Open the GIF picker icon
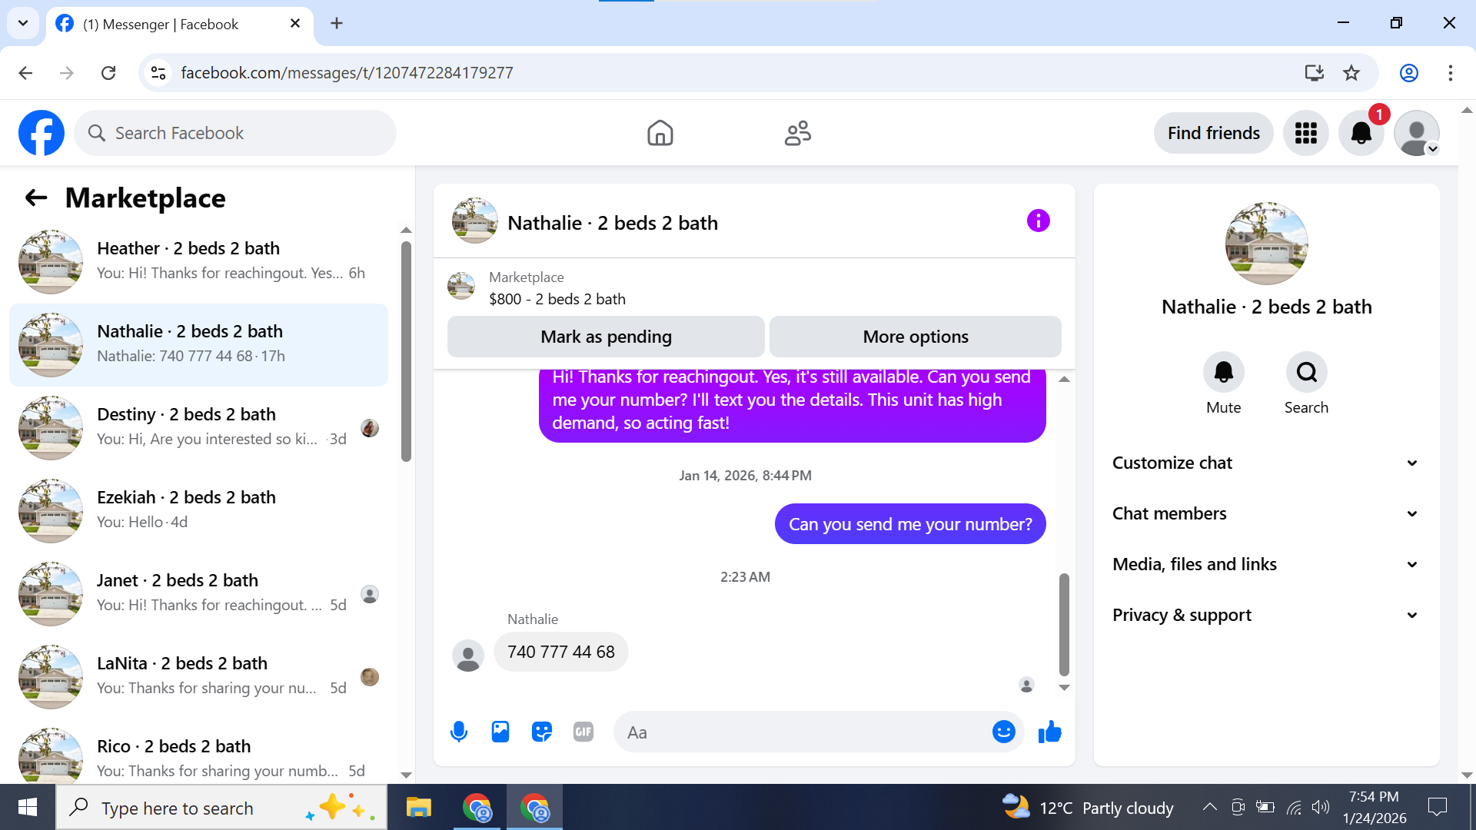This screenshot has height=830, width=1476. [583, 732]
